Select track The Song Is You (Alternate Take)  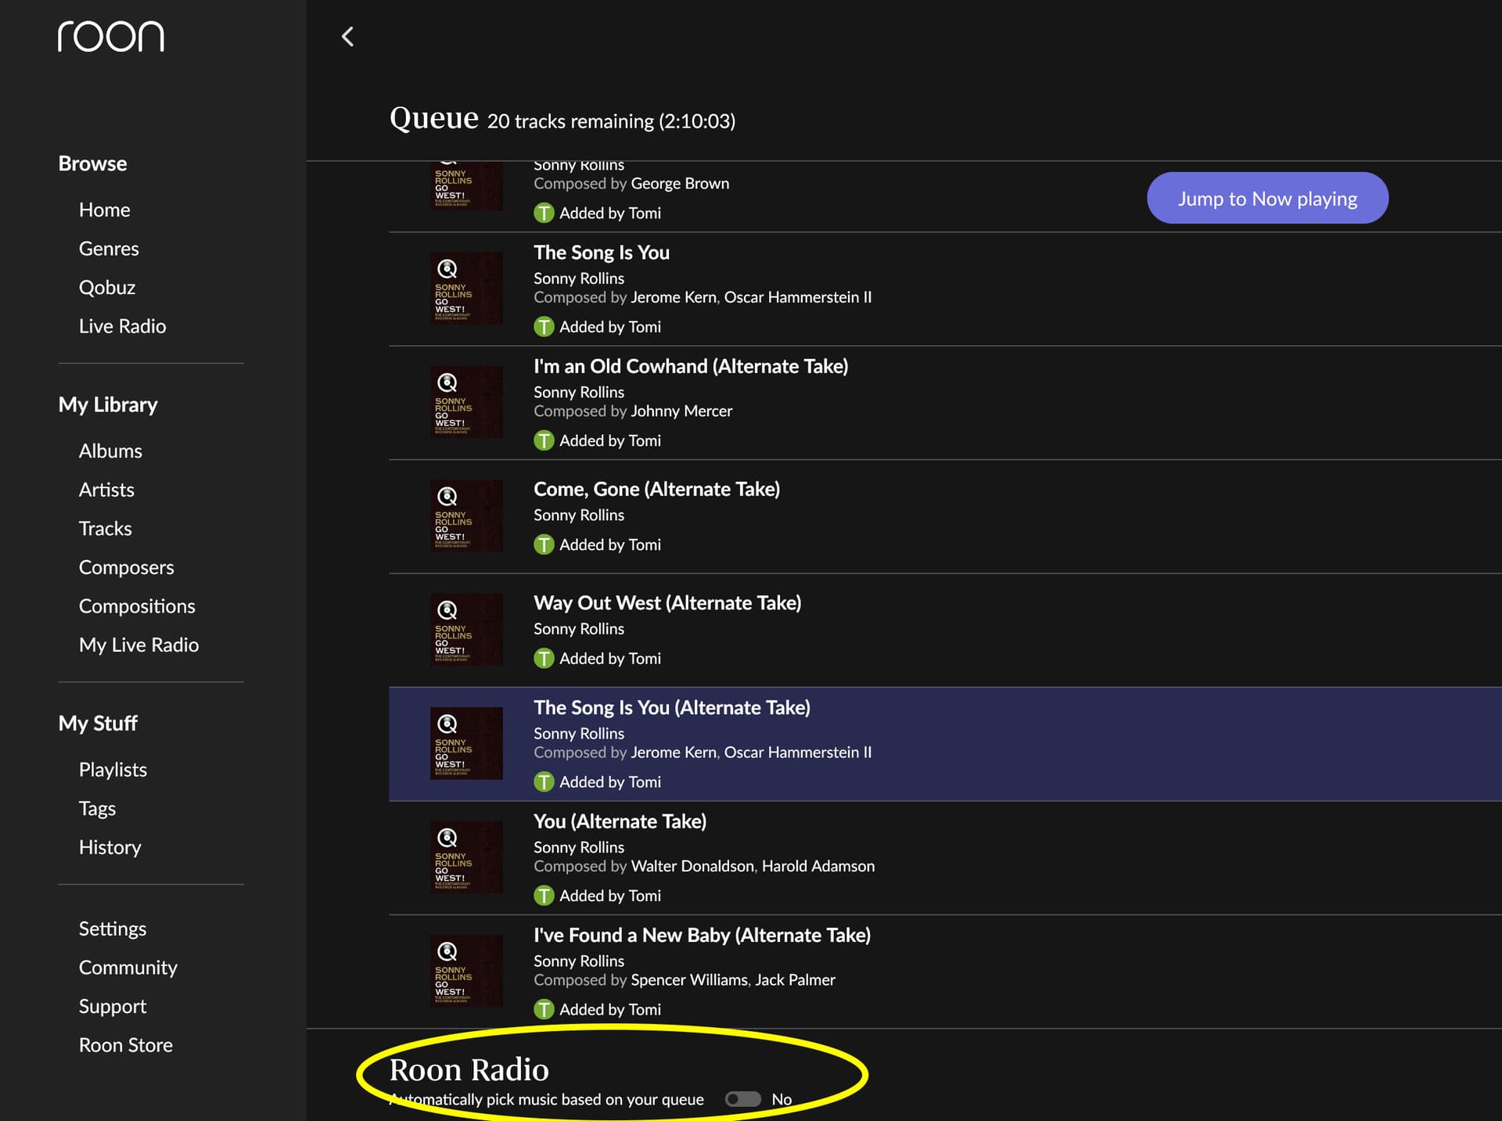click(672, 707)
